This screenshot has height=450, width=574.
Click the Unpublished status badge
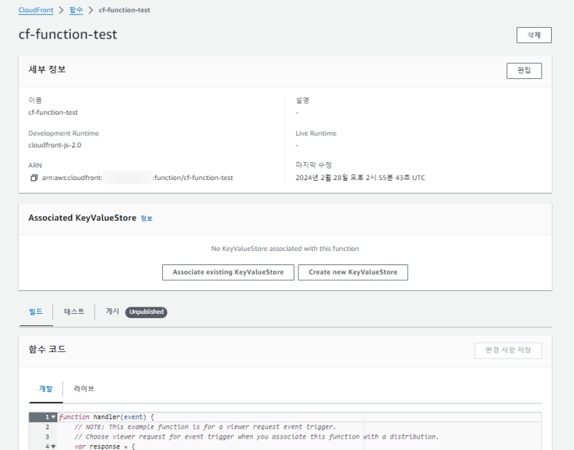146,312
